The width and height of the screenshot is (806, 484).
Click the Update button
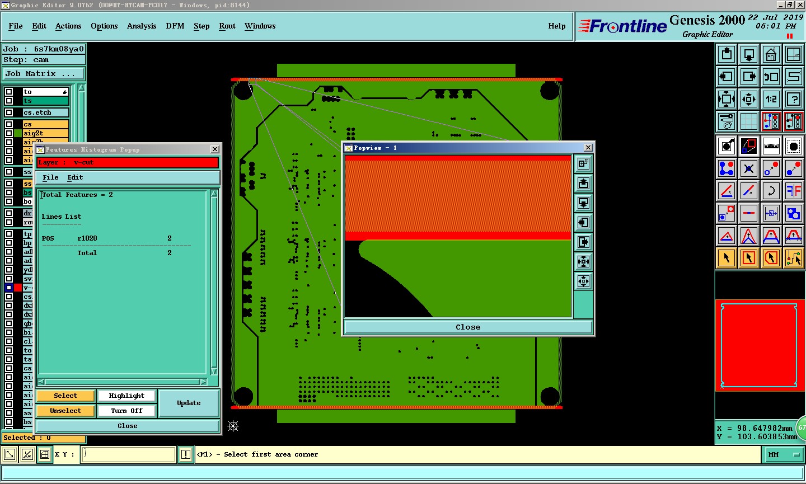tap(189, 403)
